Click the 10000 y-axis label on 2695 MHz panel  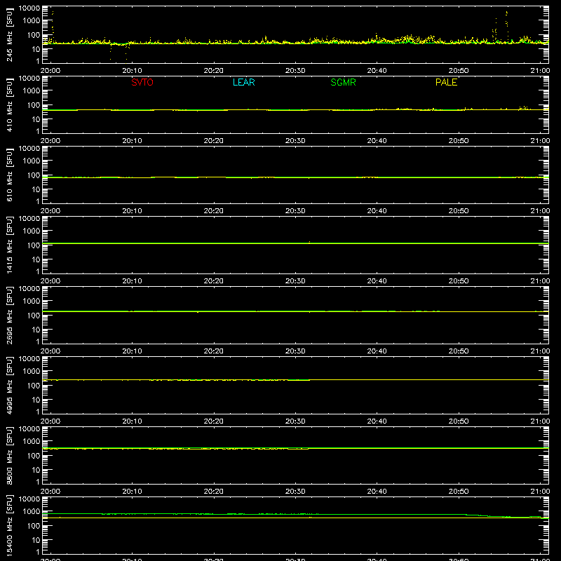[x=29, y=289]
